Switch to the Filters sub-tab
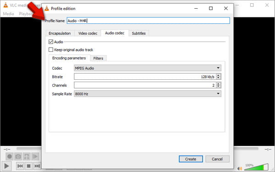This screenshot has width=275, height=172. 98,58
